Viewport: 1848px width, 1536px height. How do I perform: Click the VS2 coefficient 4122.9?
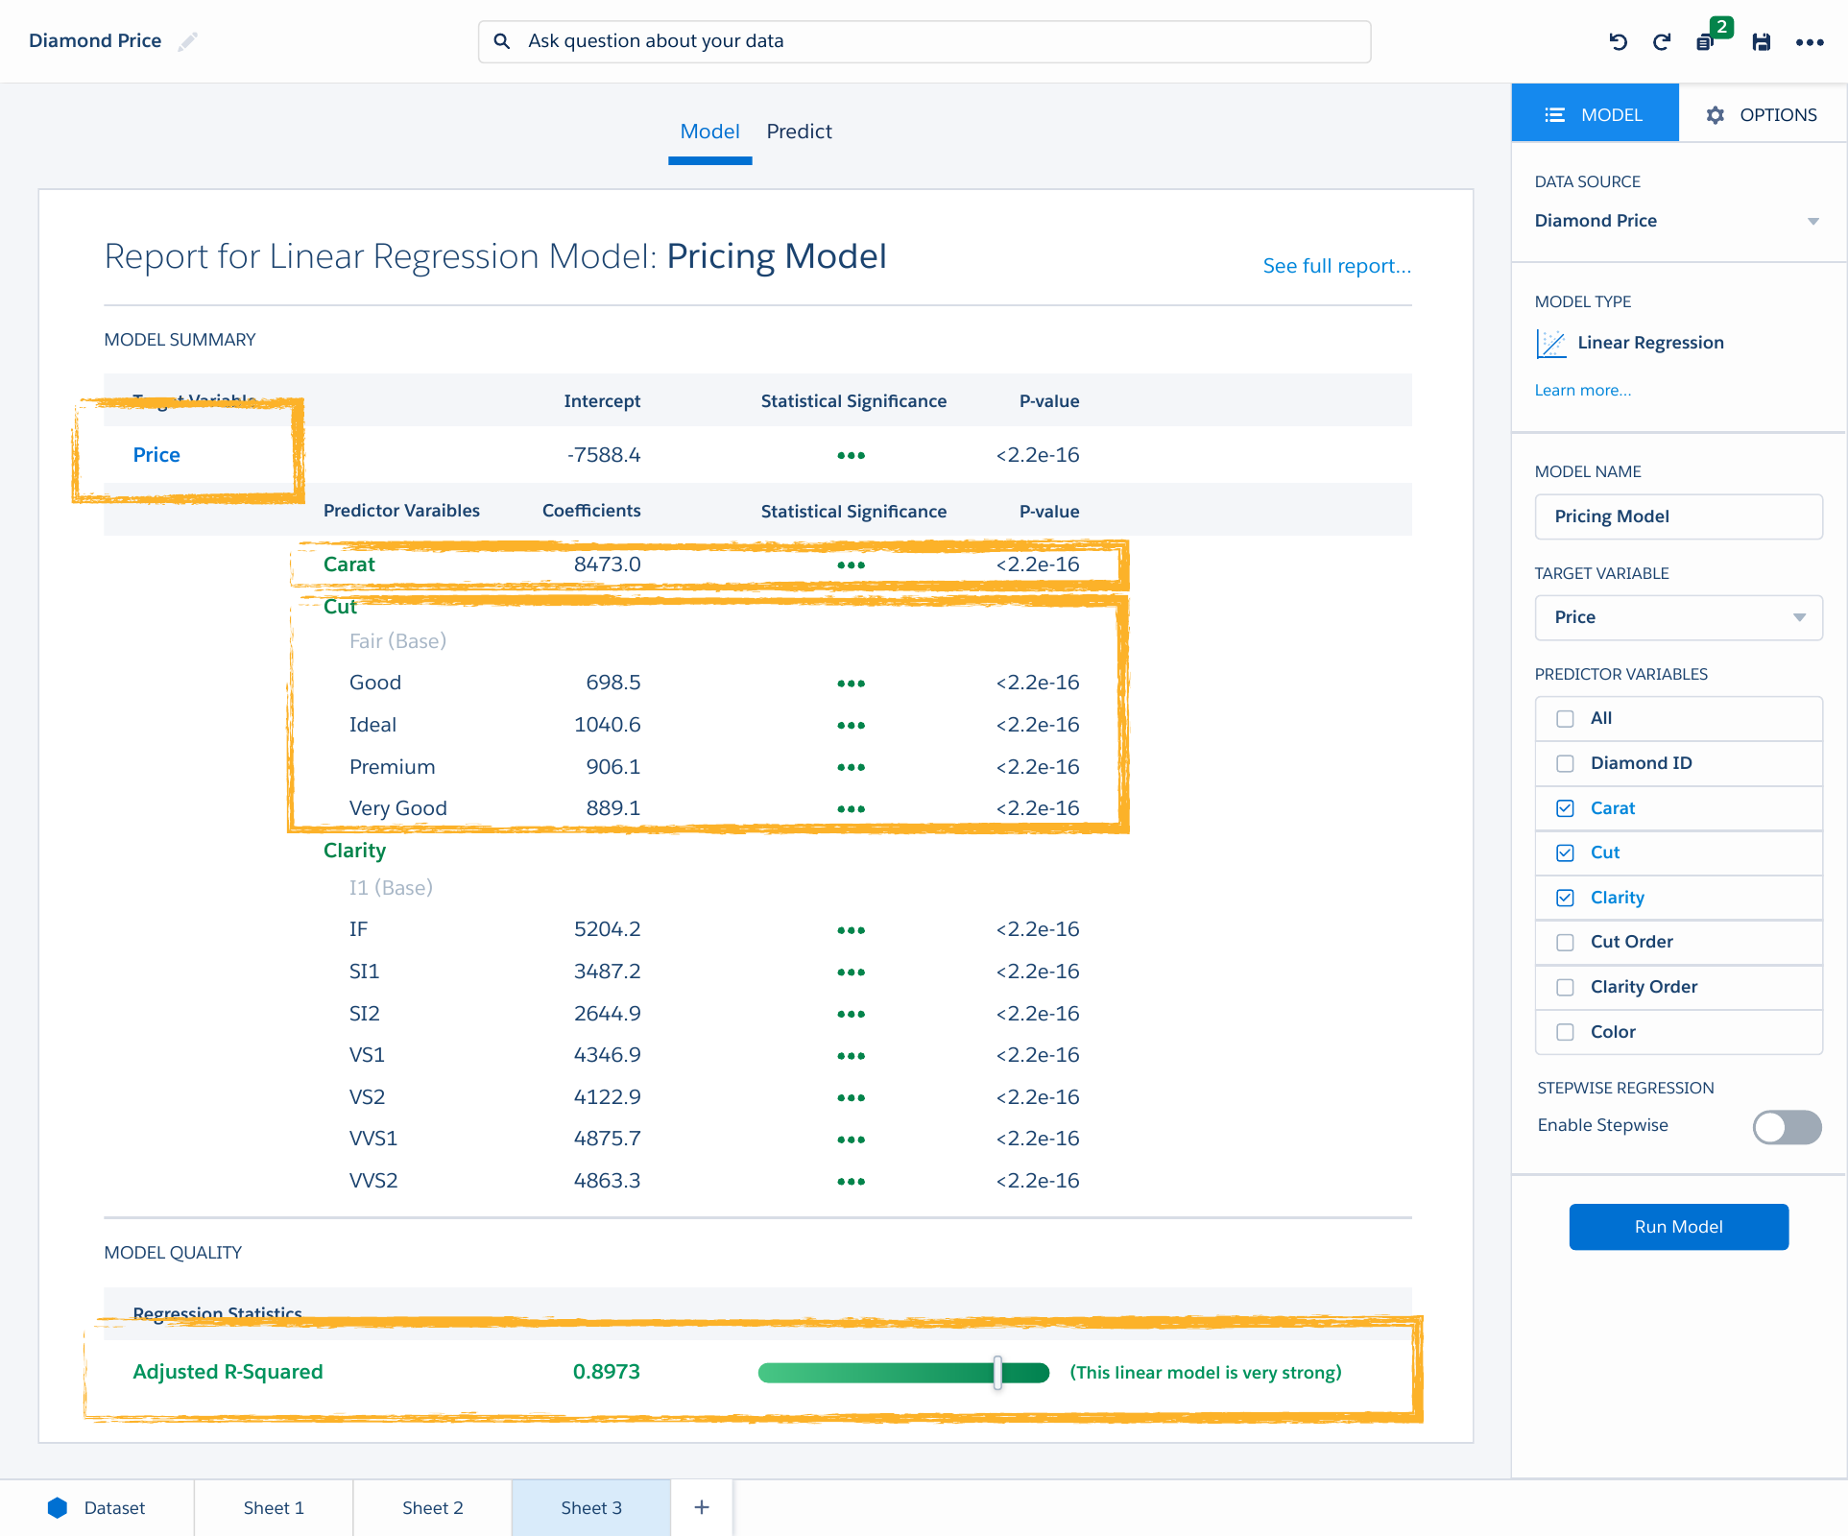point(607,1097)
